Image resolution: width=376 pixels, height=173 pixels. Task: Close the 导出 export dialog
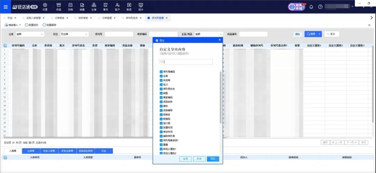(x=220, y=40)
